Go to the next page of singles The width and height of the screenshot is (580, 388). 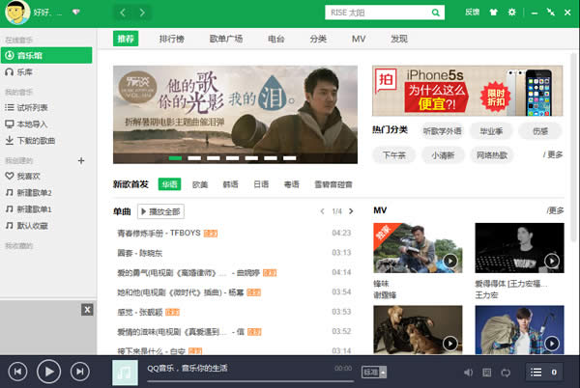pos(350,211)
